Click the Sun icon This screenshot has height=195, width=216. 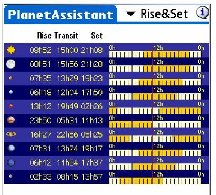[11, 50]
